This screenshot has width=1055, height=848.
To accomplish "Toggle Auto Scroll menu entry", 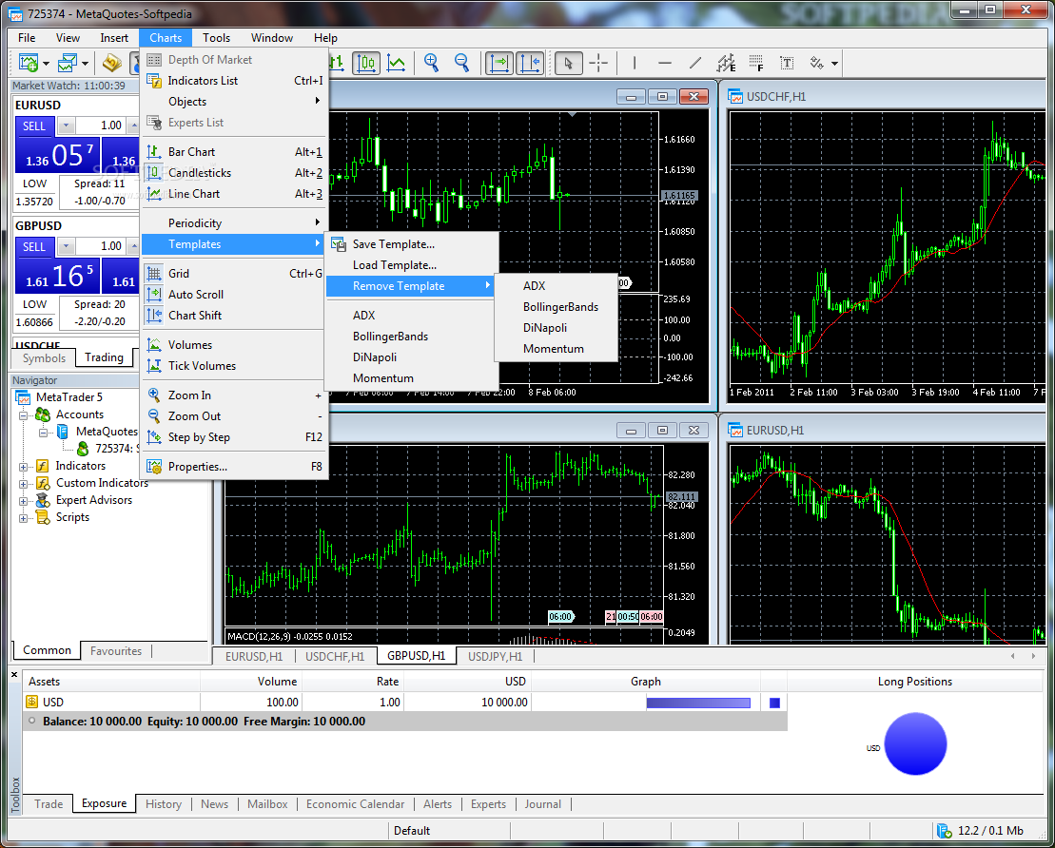I will pyautogui.click(x=235, y=295).
